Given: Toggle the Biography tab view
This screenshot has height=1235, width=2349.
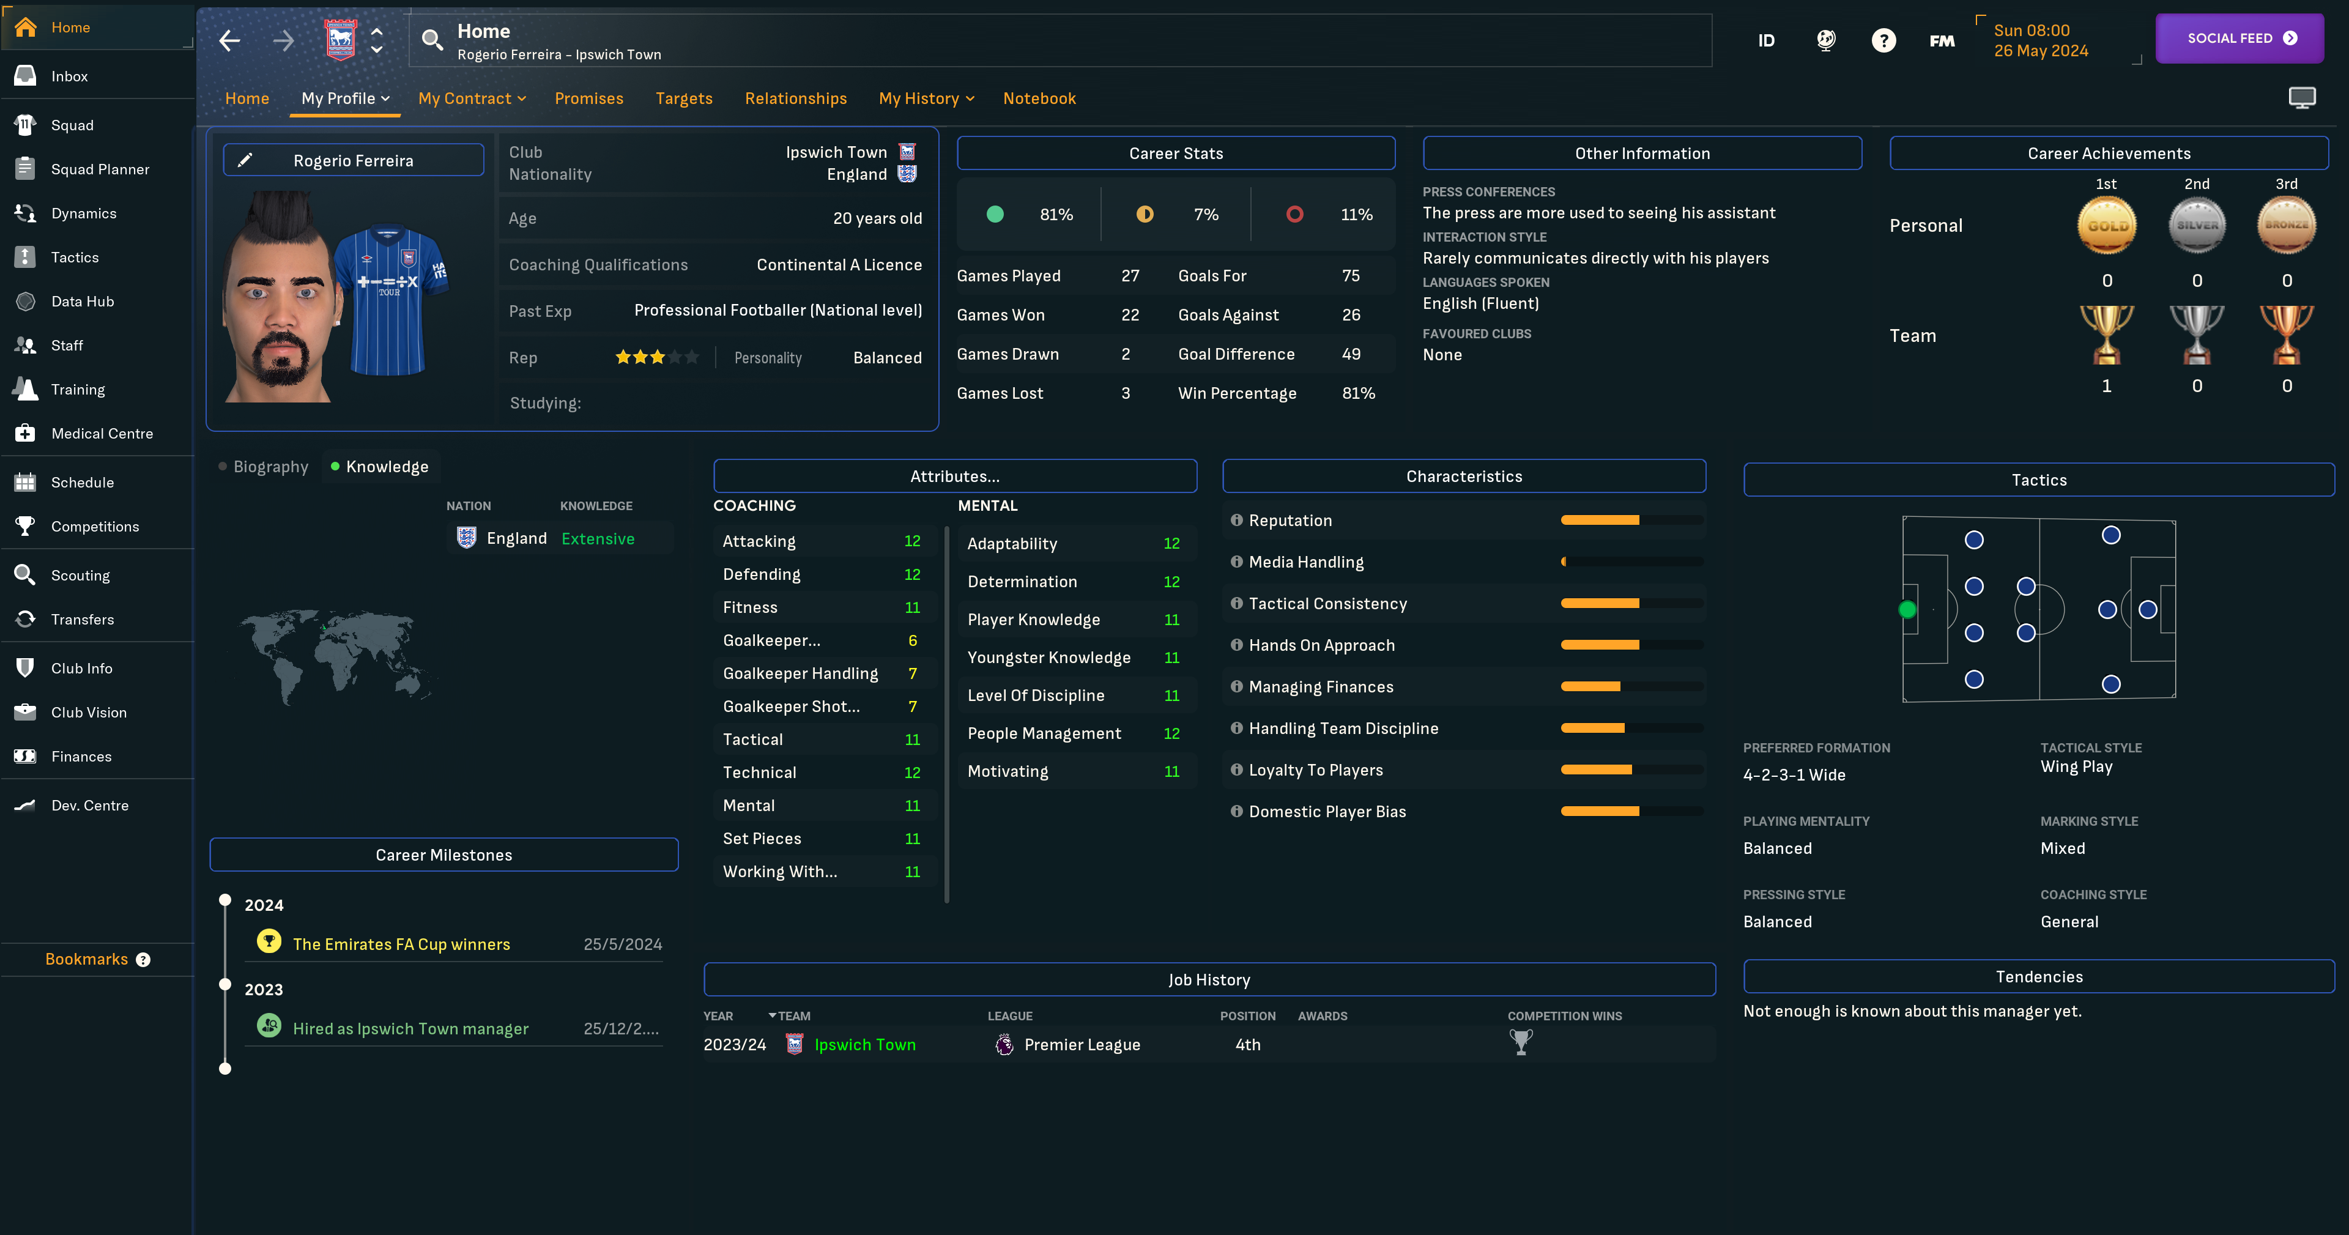Looking at the screenshot, I should tap(270, 466).
